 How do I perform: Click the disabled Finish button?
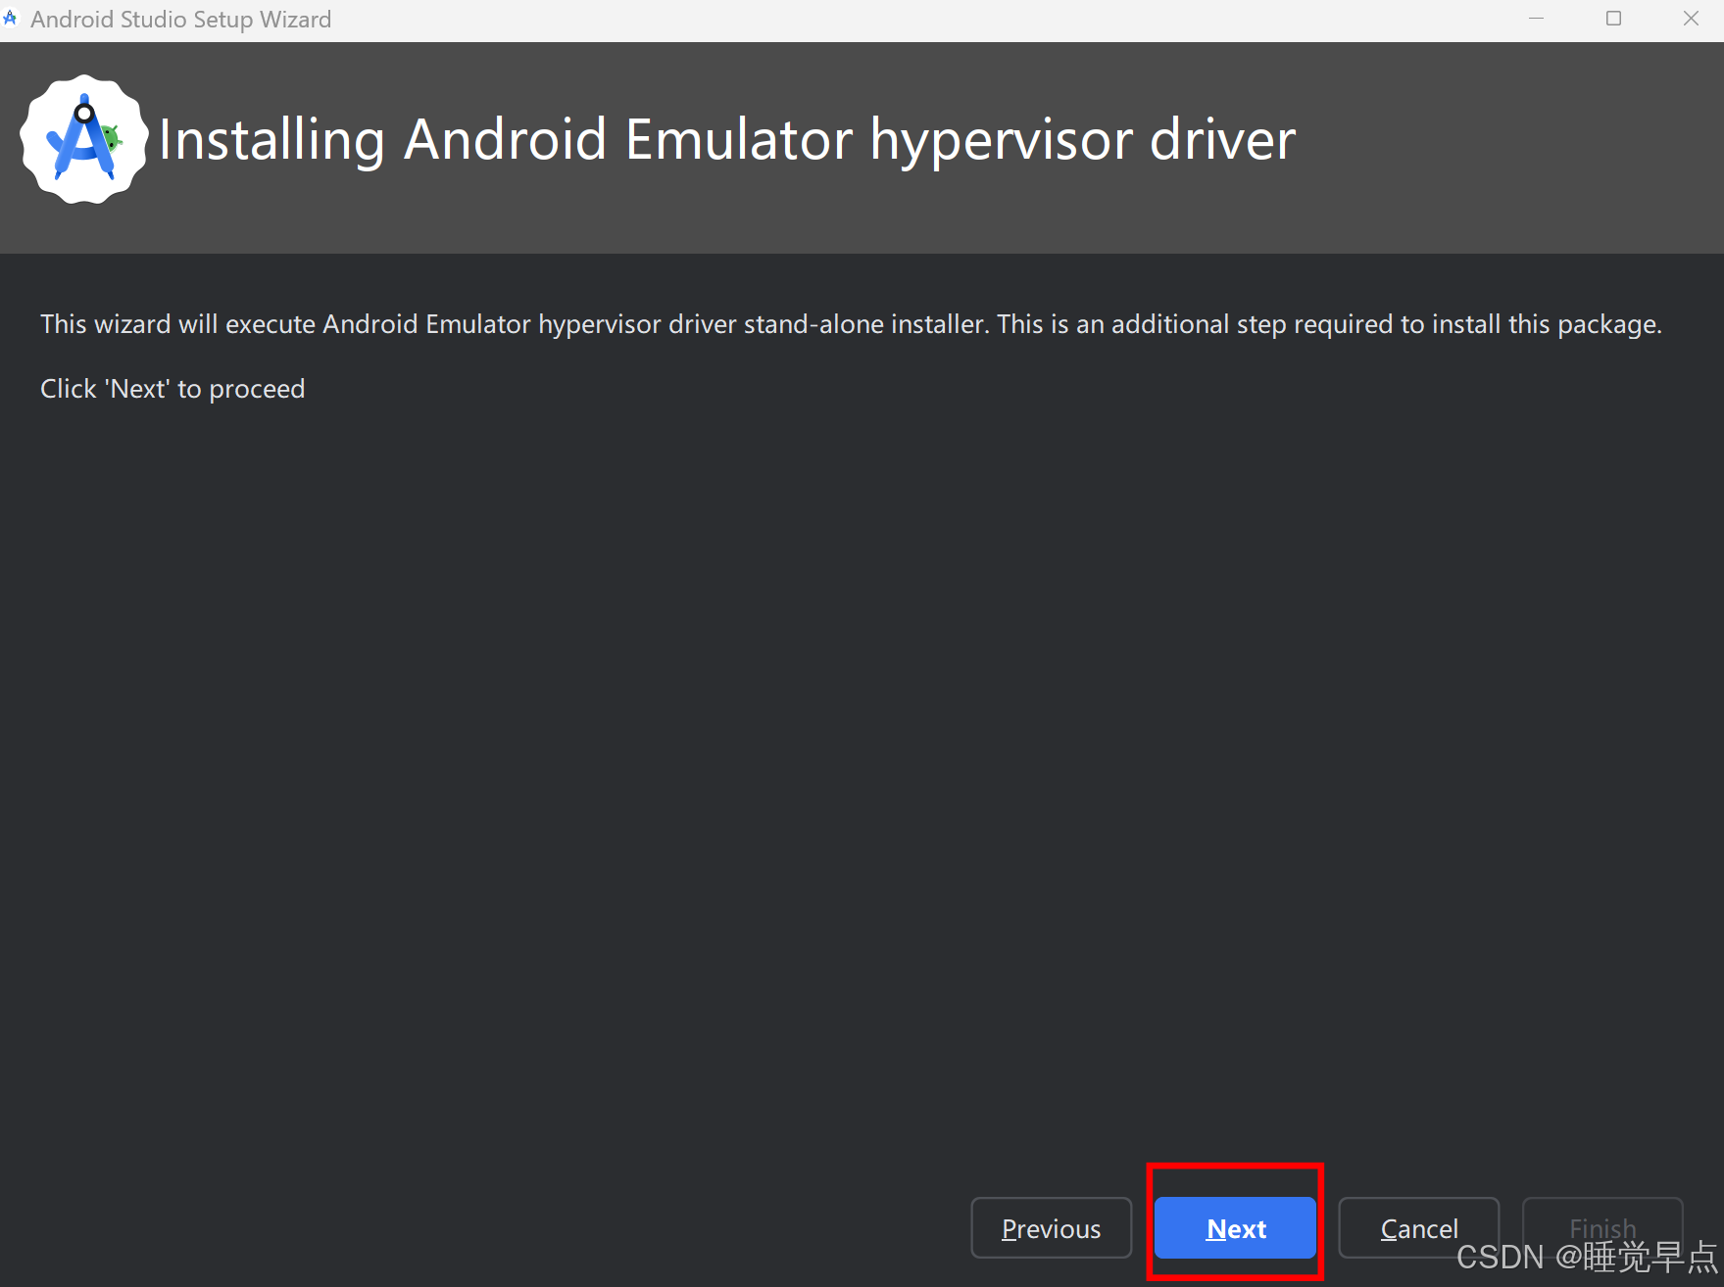pos(1601,1228)
